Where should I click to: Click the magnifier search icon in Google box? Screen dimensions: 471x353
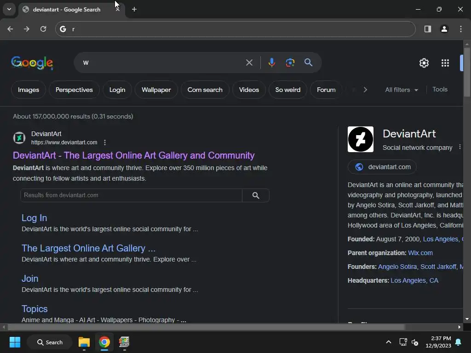point(309,63)
